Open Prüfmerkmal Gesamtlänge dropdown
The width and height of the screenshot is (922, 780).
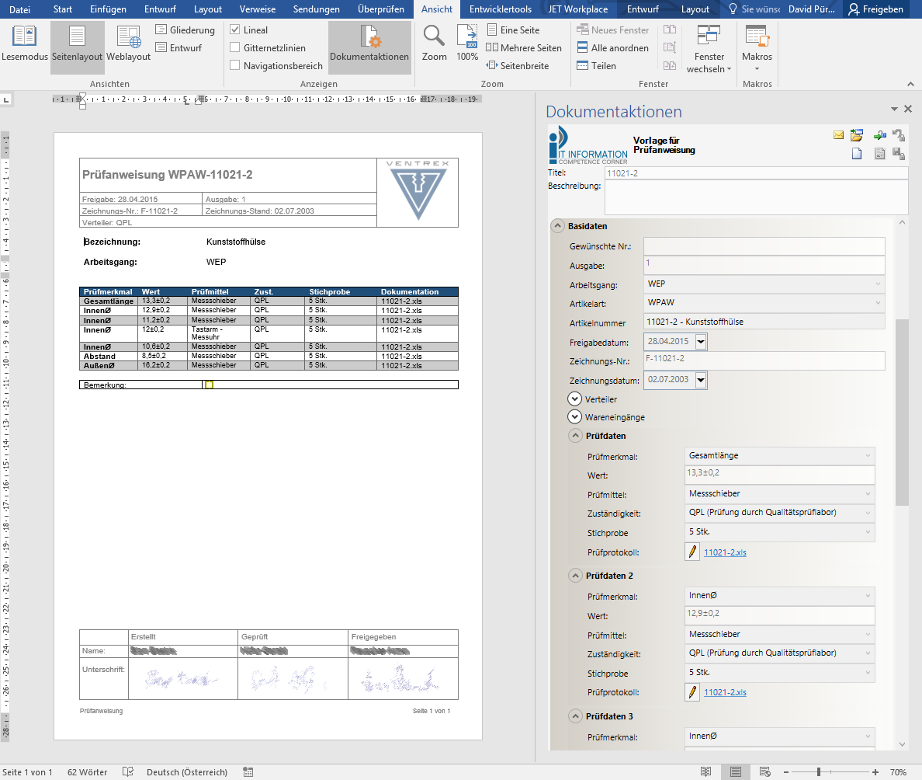coord(868,455)
